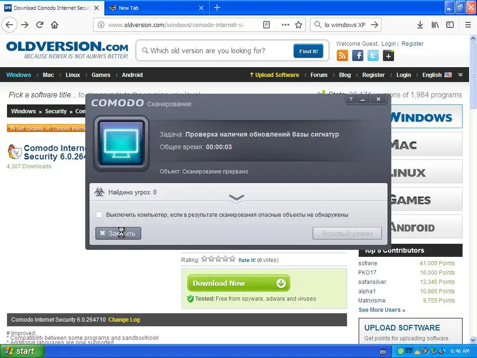Click the plus share icon in header

pyautogui.click(x=388, y=56)
